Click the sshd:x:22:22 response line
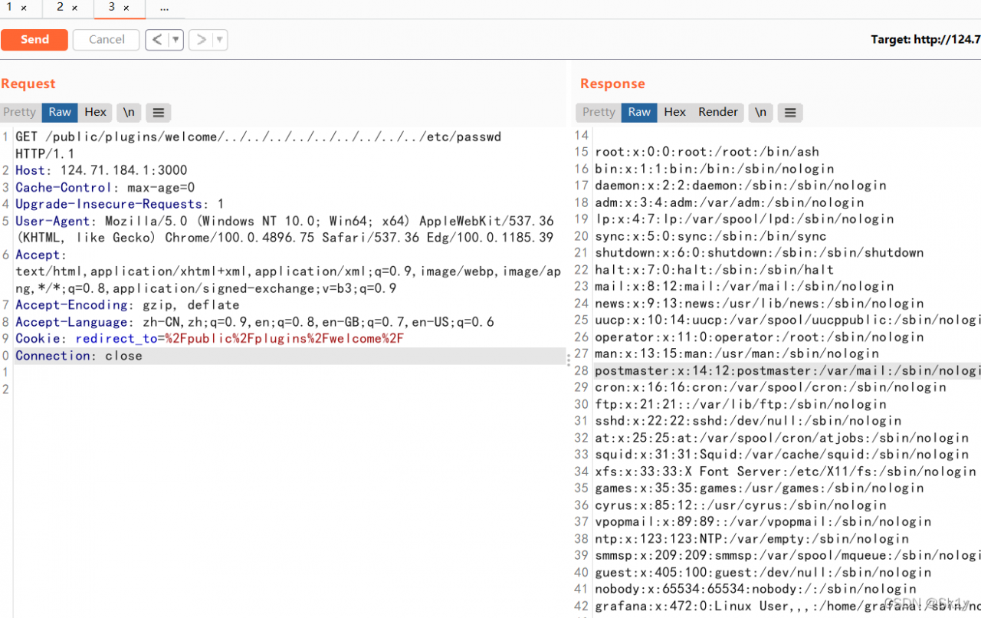Image resolution: width=981 pixels, height=618 pixels. (748, 421)
